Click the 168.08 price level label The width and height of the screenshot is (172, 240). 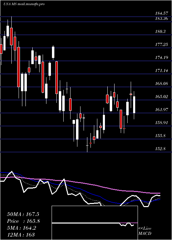(161, 84)
